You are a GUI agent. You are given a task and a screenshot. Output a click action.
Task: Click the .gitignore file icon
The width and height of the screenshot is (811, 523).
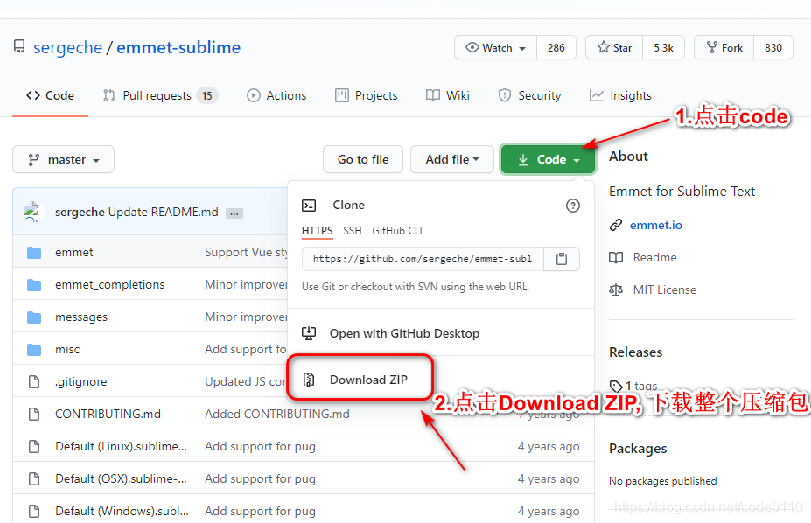(x=34, y=382)
